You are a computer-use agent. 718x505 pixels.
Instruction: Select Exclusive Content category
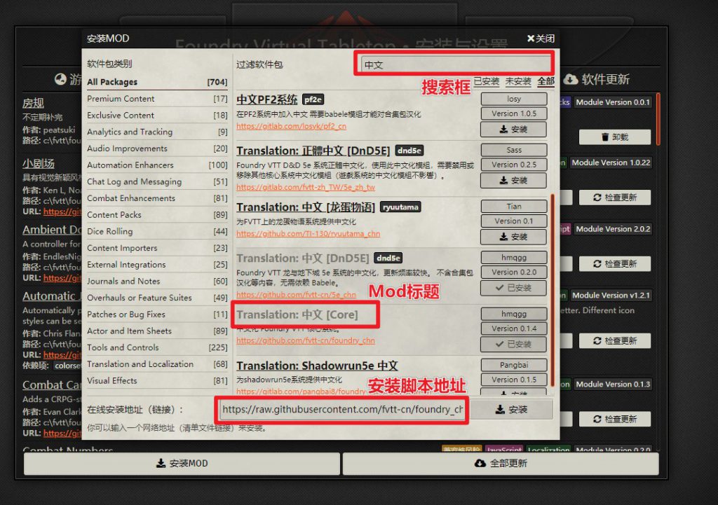pyautogui.click(x=157, y=116)
